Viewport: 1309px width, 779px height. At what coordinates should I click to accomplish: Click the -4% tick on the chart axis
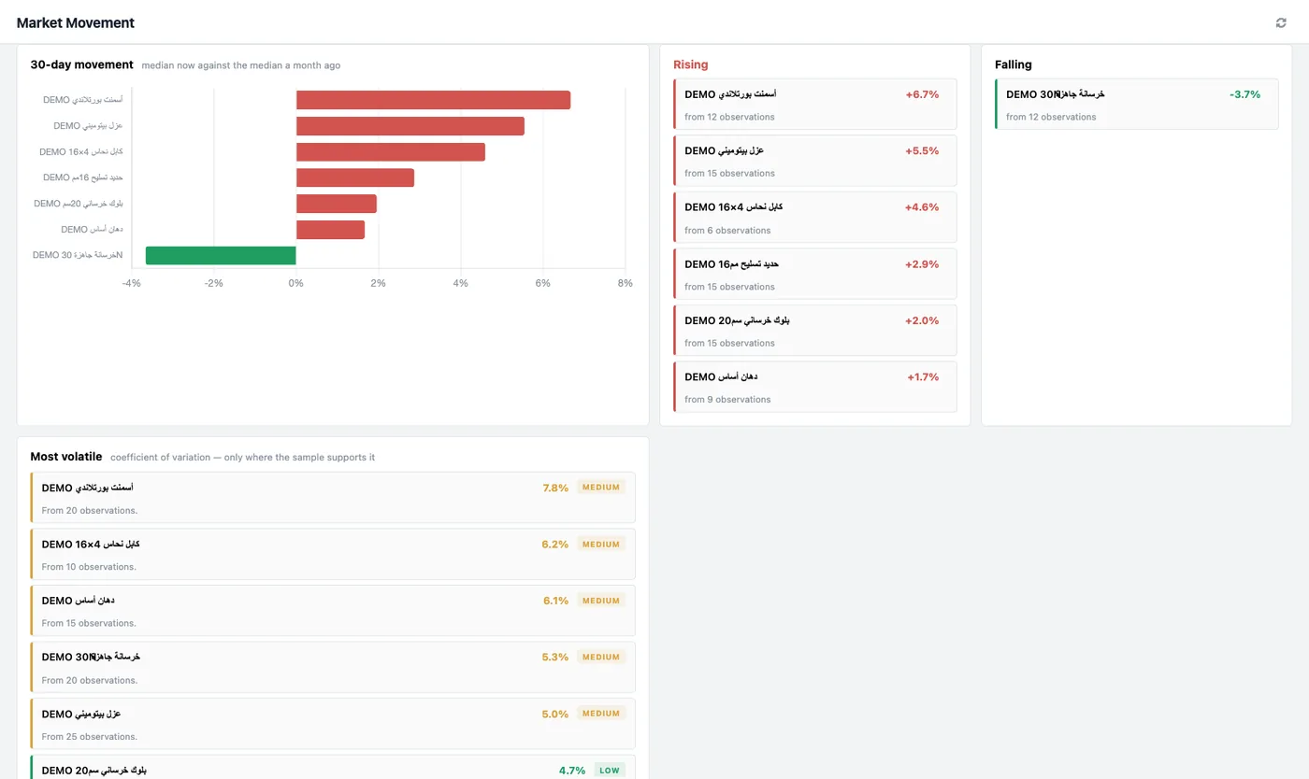point(131,283)
